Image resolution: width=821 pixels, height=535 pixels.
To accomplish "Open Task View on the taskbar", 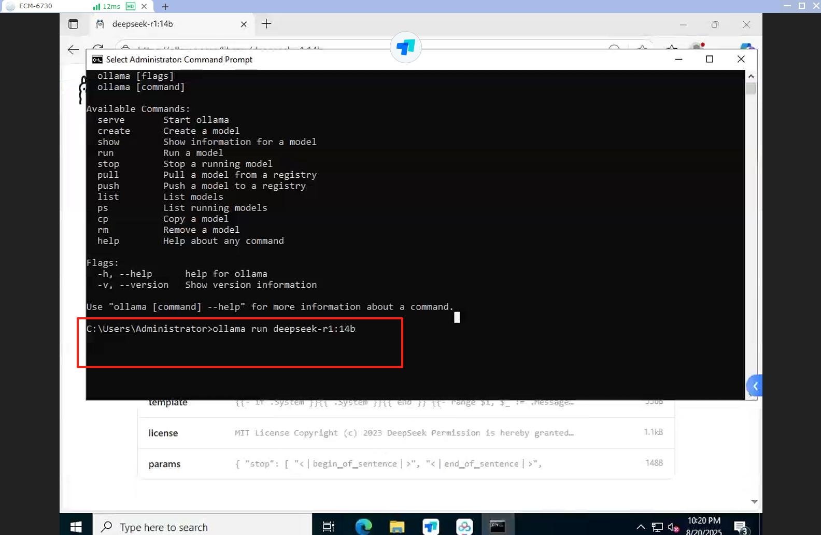I will 329,527.
